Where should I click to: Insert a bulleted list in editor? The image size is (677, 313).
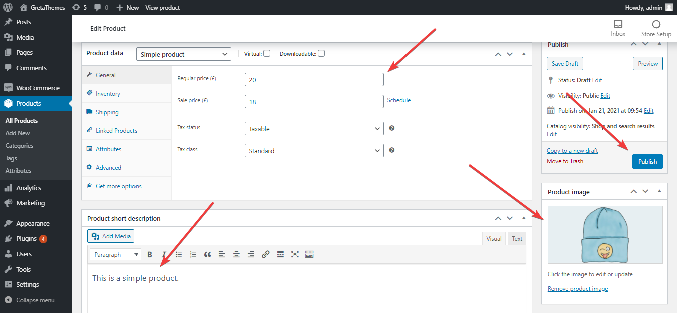click(179, 254)
